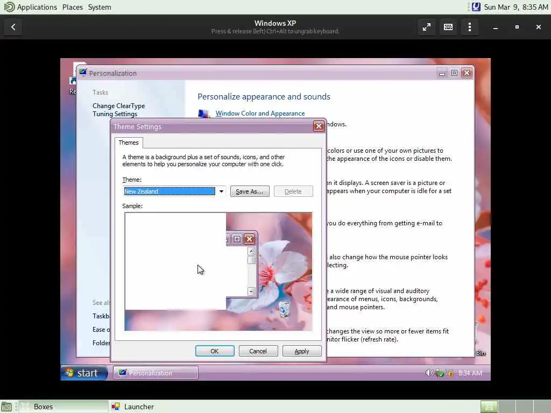Switch to Boxes in bottom panel

coord(63,407)
